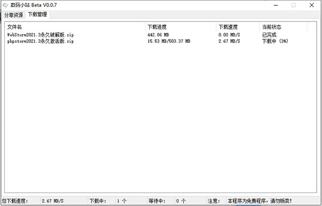
Task: Sort by the 下载进度 column header
Action: coord(181,27)
